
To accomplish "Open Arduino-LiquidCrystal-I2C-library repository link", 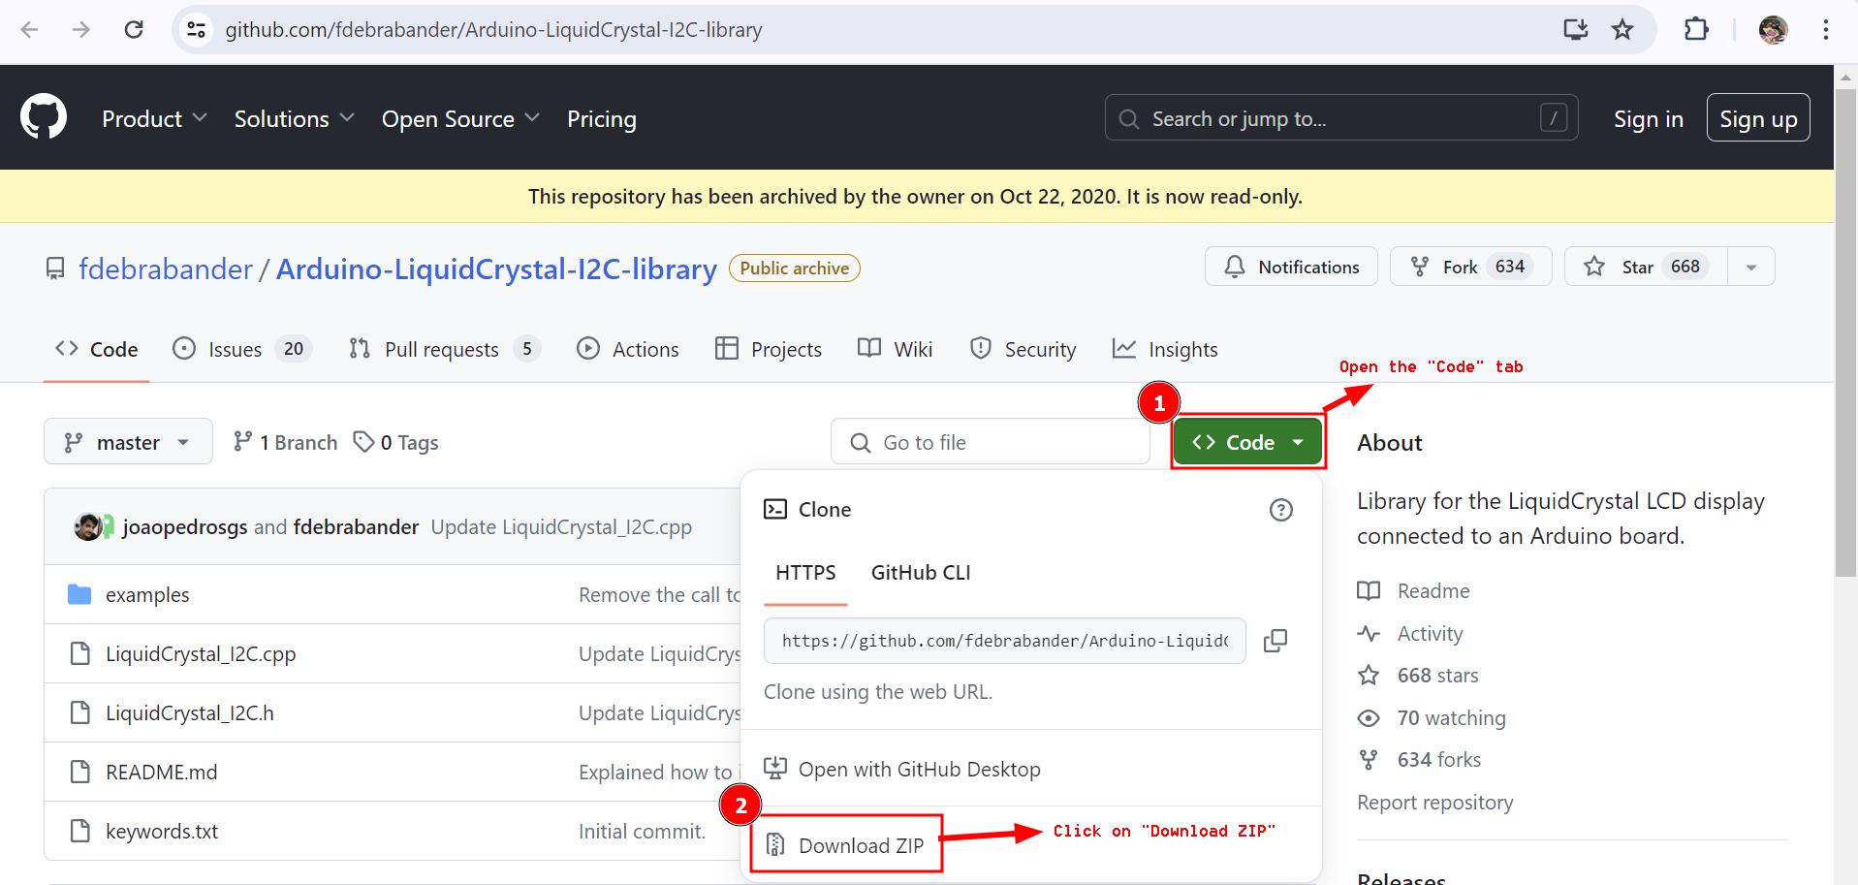I will tap(496, 269).
